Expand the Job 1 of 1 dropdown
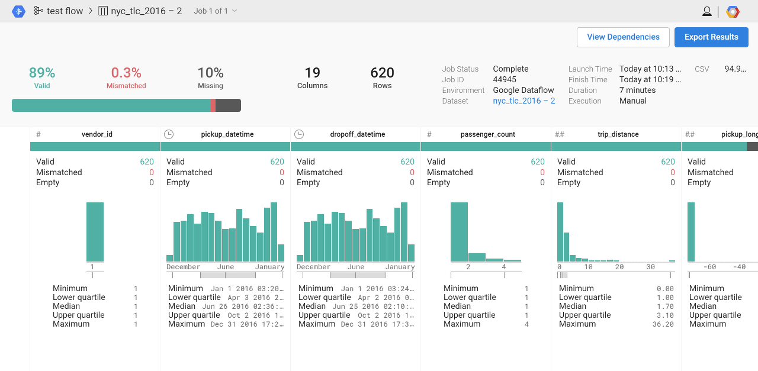Screen dimensions: 758x371 click(x=216, y=11)
